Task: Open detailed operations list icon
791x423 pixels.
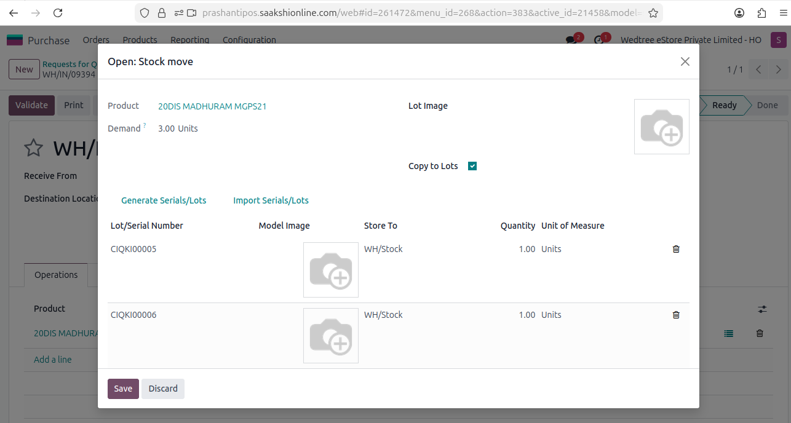Action: (729, 333)
